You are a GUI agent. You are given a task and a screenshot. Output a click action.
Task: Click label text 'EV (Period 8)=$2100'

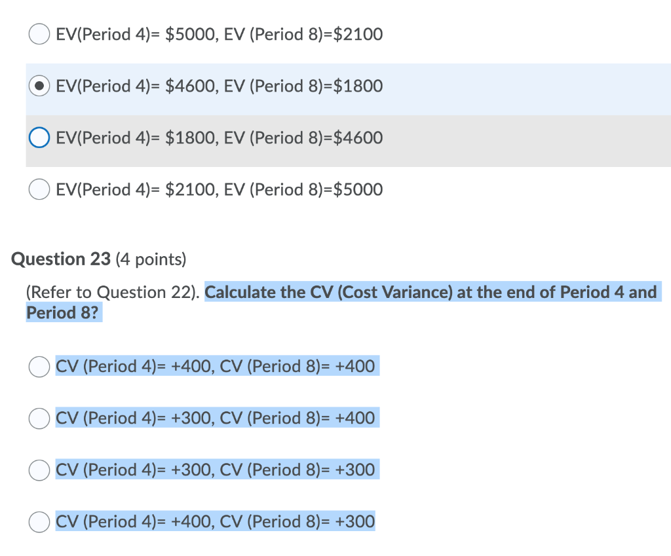tap(303, 34)
